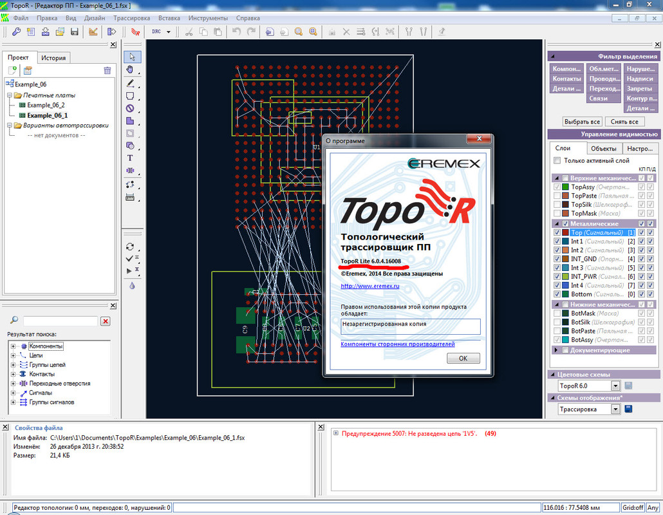
Task: Toggle INT_GND layer visibility checkbox
Action: click(557, 259)
